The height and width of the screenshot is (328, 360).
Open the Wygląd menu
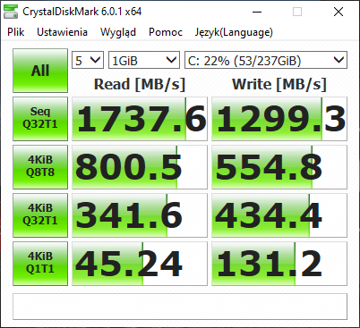point(118,32)
